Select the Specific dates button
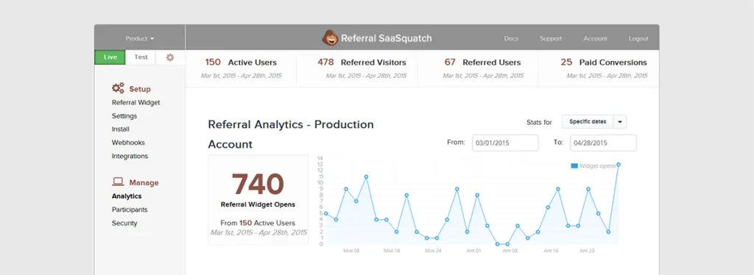Image resolution: width=754 pixels, height=275 pixels. 588,122
